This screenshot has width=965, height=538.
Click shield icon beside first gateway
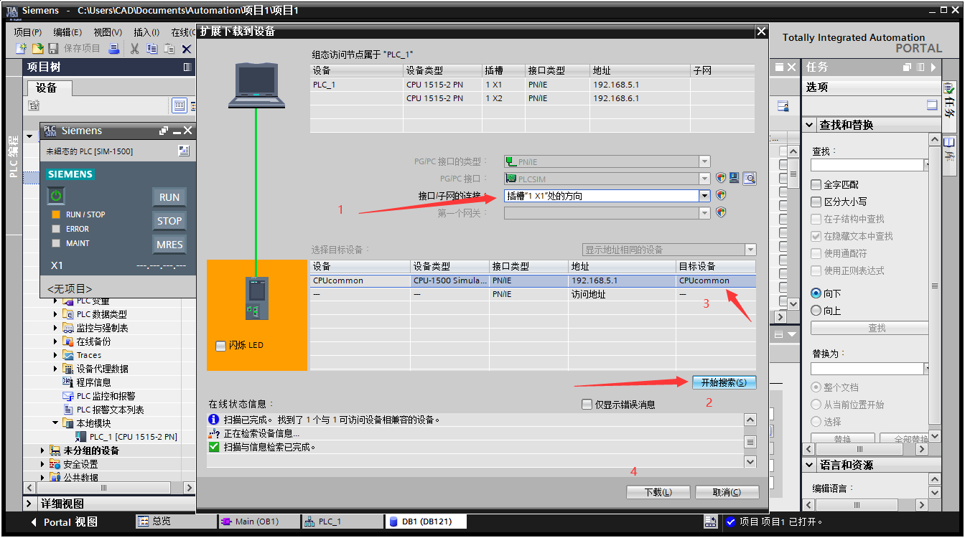pyautogui.click(x=721, y=212)
